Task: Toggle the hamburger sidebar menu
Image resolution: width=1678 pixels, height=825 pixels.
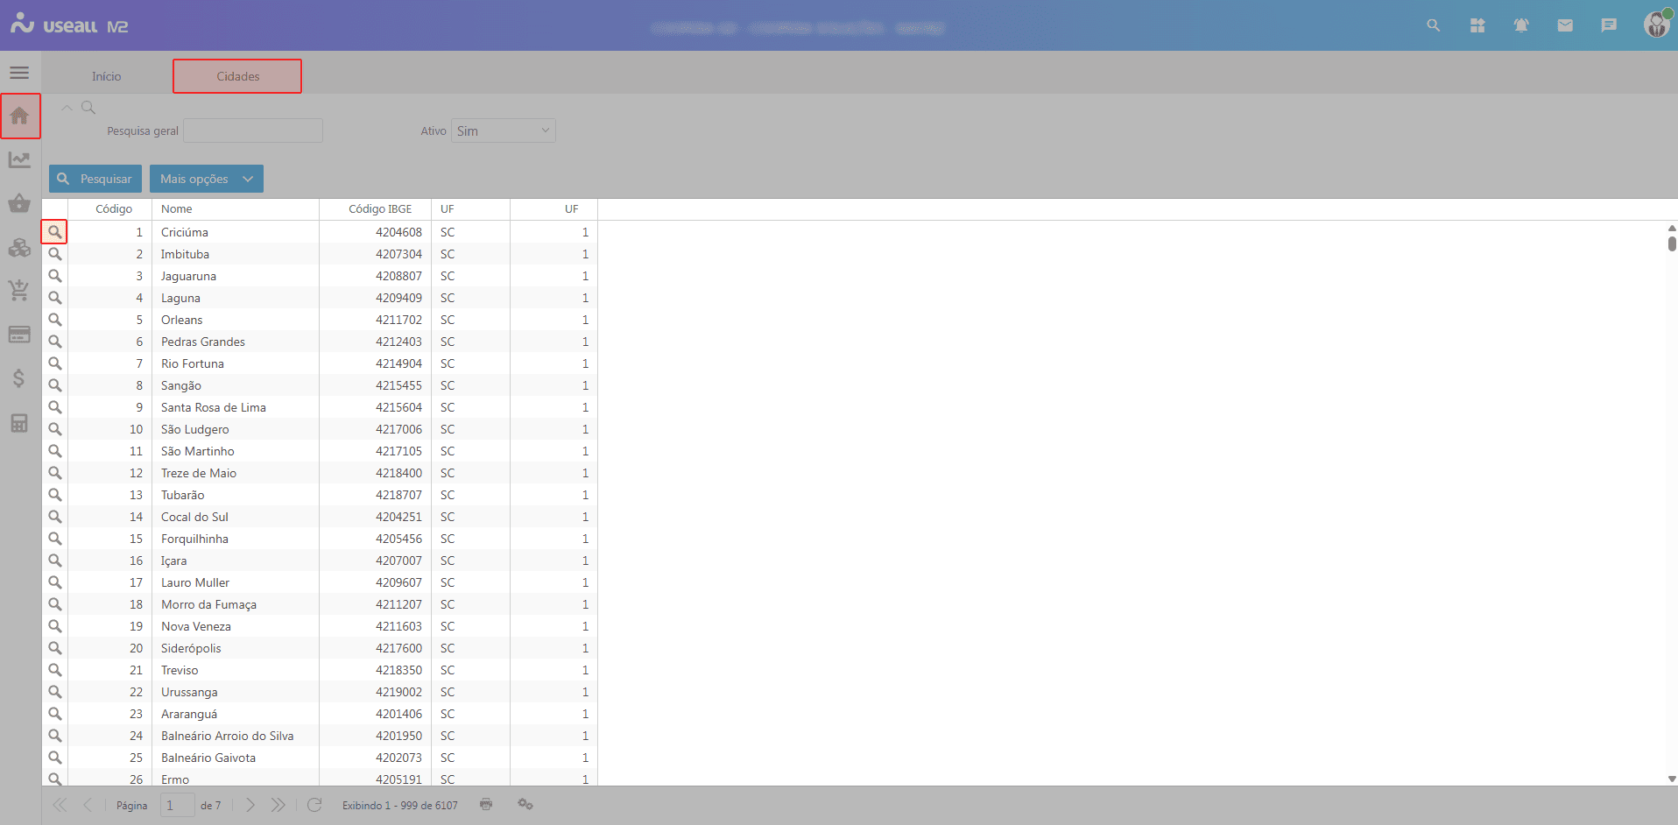Action: coord(19,73)
